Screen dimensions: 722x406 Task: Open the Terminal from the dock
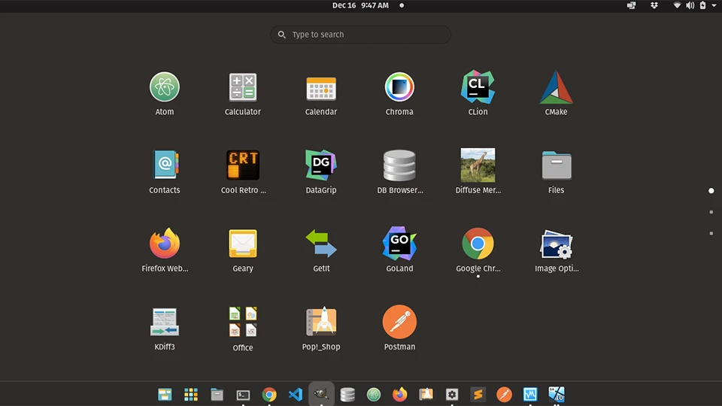pos(243,394)
